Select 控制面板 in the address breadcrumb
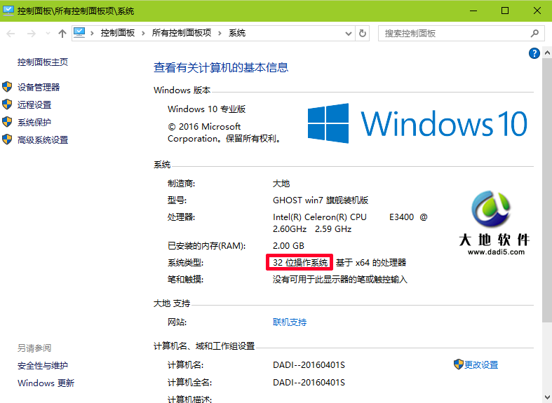 (118, 33)
